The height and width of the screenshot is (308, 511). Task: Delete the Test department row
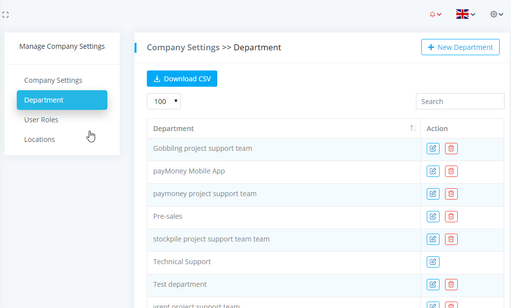[451, 284]
